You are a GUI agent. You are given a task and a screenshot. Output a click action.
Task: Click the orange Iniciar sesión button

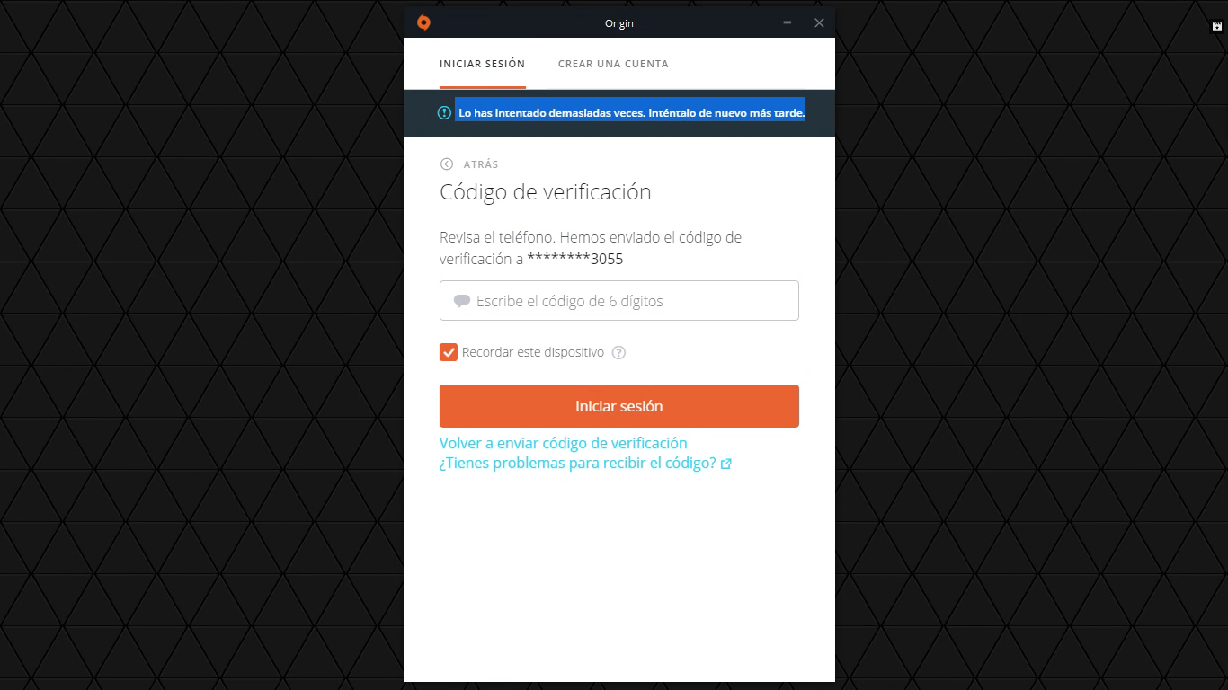point(619,406)
